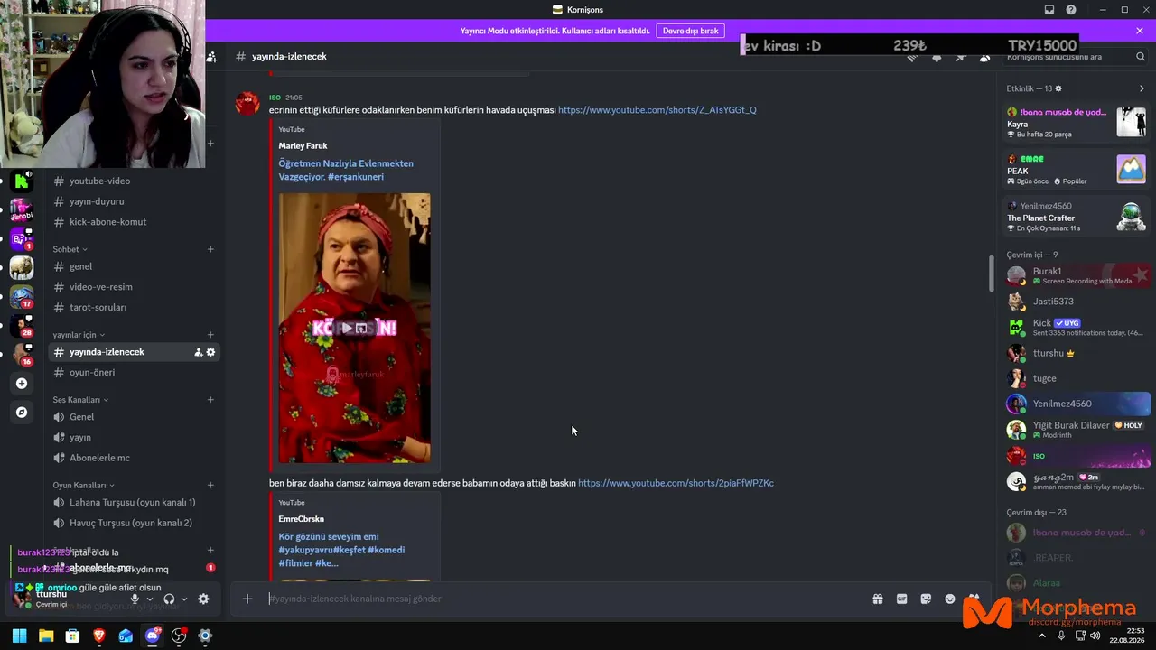The image size is (1156, 650).
Task: Click the plus attachment button in message bar
Action: pyautogui.click(x=247, y=599)
